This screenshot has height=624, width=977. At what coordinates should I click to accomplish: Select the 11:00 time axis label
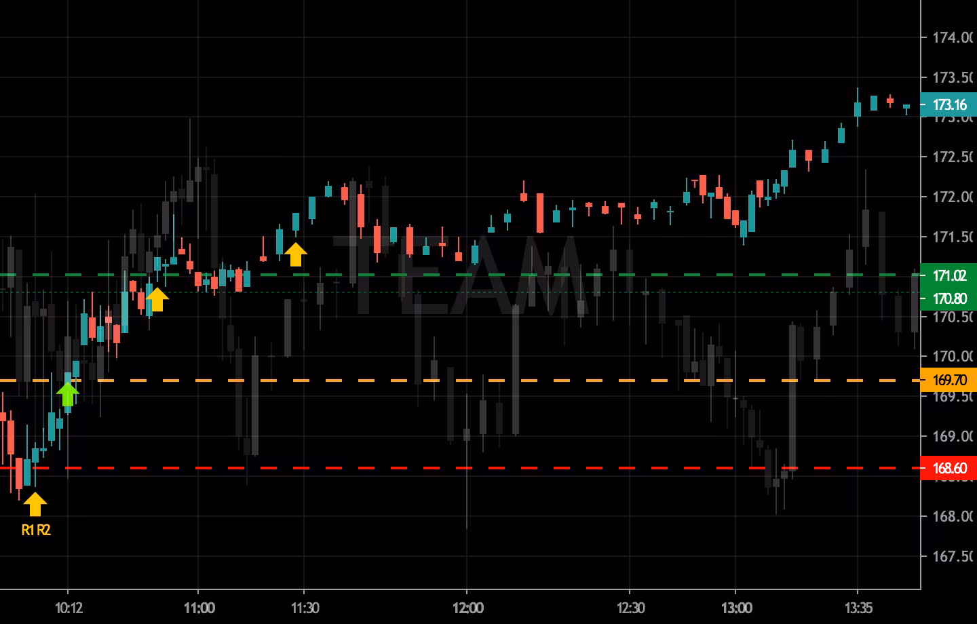pyautogui.click(x=199, y=608)
